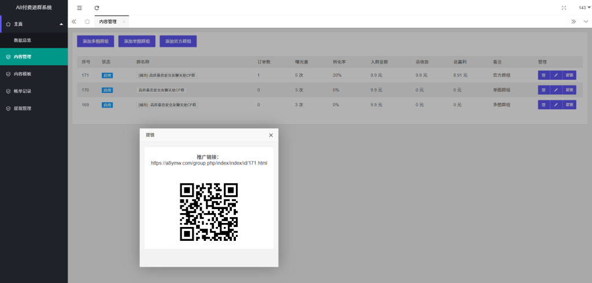Select 内容管理 in the sidebar
Image resolution: width=592 pixels, height=283 pixels.
[x=34, y=57]
